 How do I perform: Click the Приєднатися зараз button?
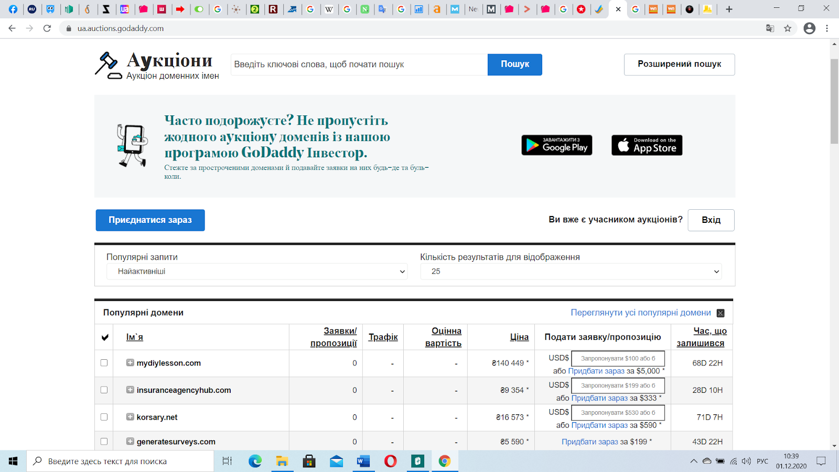(x=150, y=220)
